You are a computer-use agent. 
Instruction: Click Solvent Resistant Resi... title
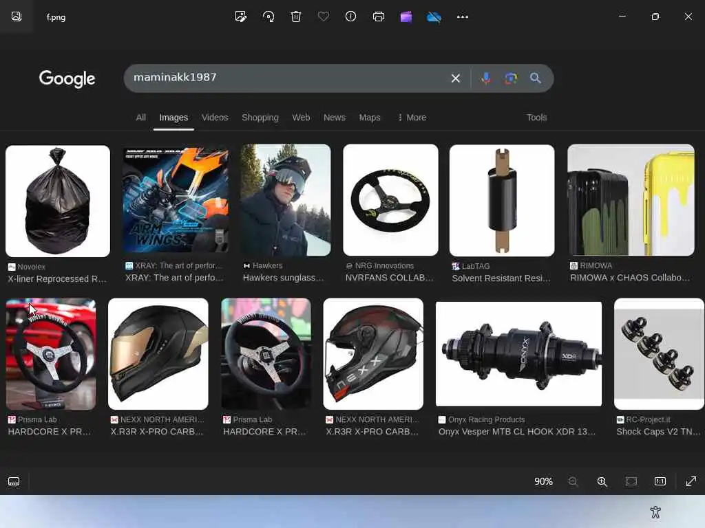[501, 278]
